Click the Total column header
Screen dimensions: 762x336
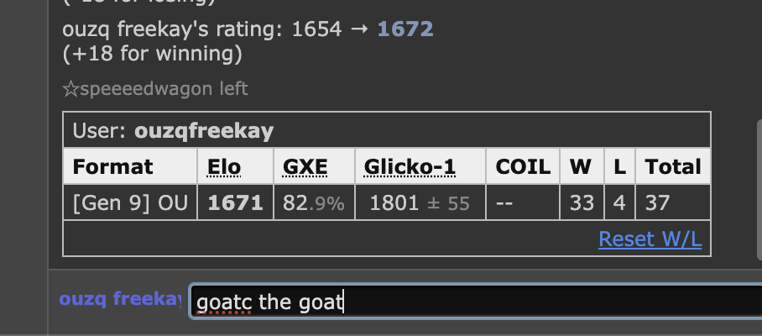coord(673,167)
